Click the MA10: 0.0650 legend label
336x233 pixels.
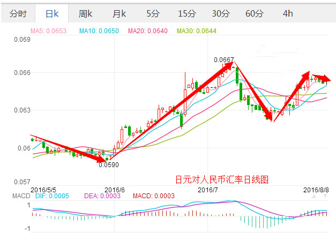[99, 31]
